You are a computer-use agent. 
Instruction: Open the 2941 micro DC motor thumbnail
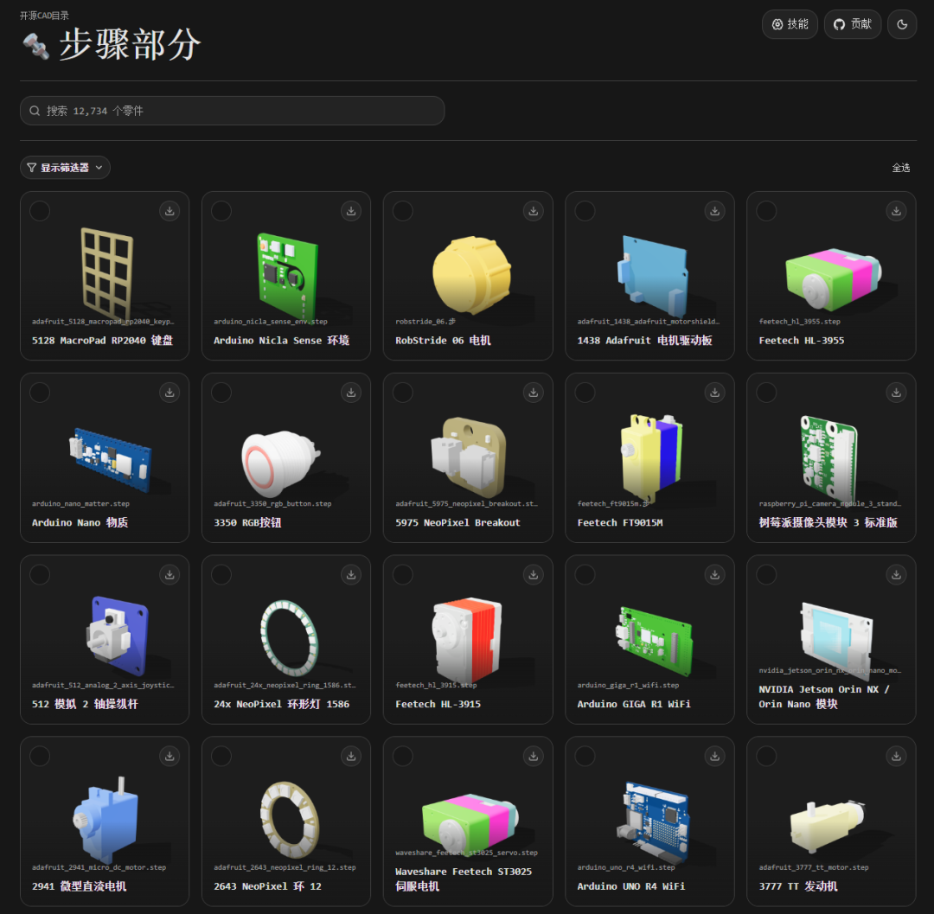tap(106, 820)
